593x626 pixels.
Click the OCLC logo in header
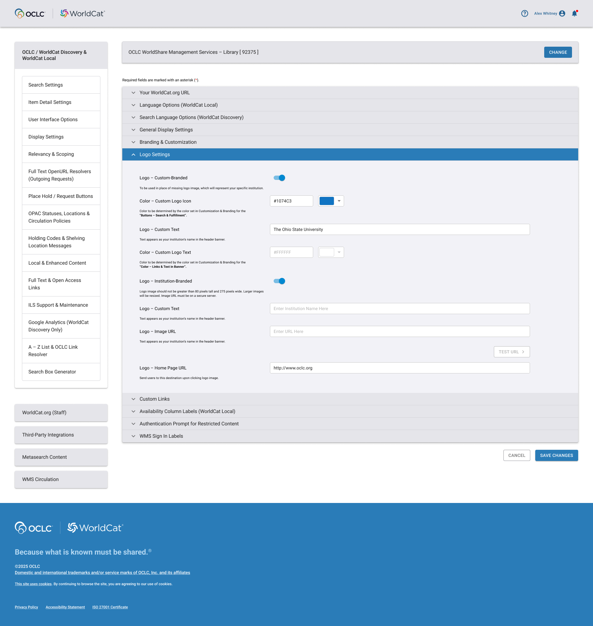tap(30, 13)
